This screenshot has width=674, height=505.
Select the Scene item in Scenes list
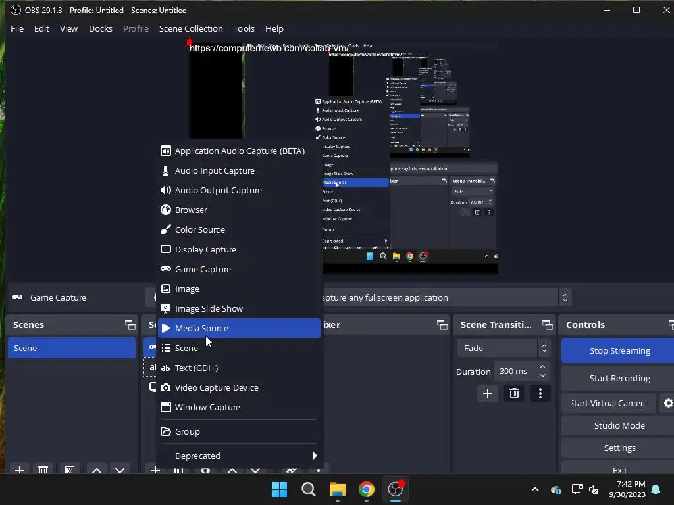click(71, 348)
